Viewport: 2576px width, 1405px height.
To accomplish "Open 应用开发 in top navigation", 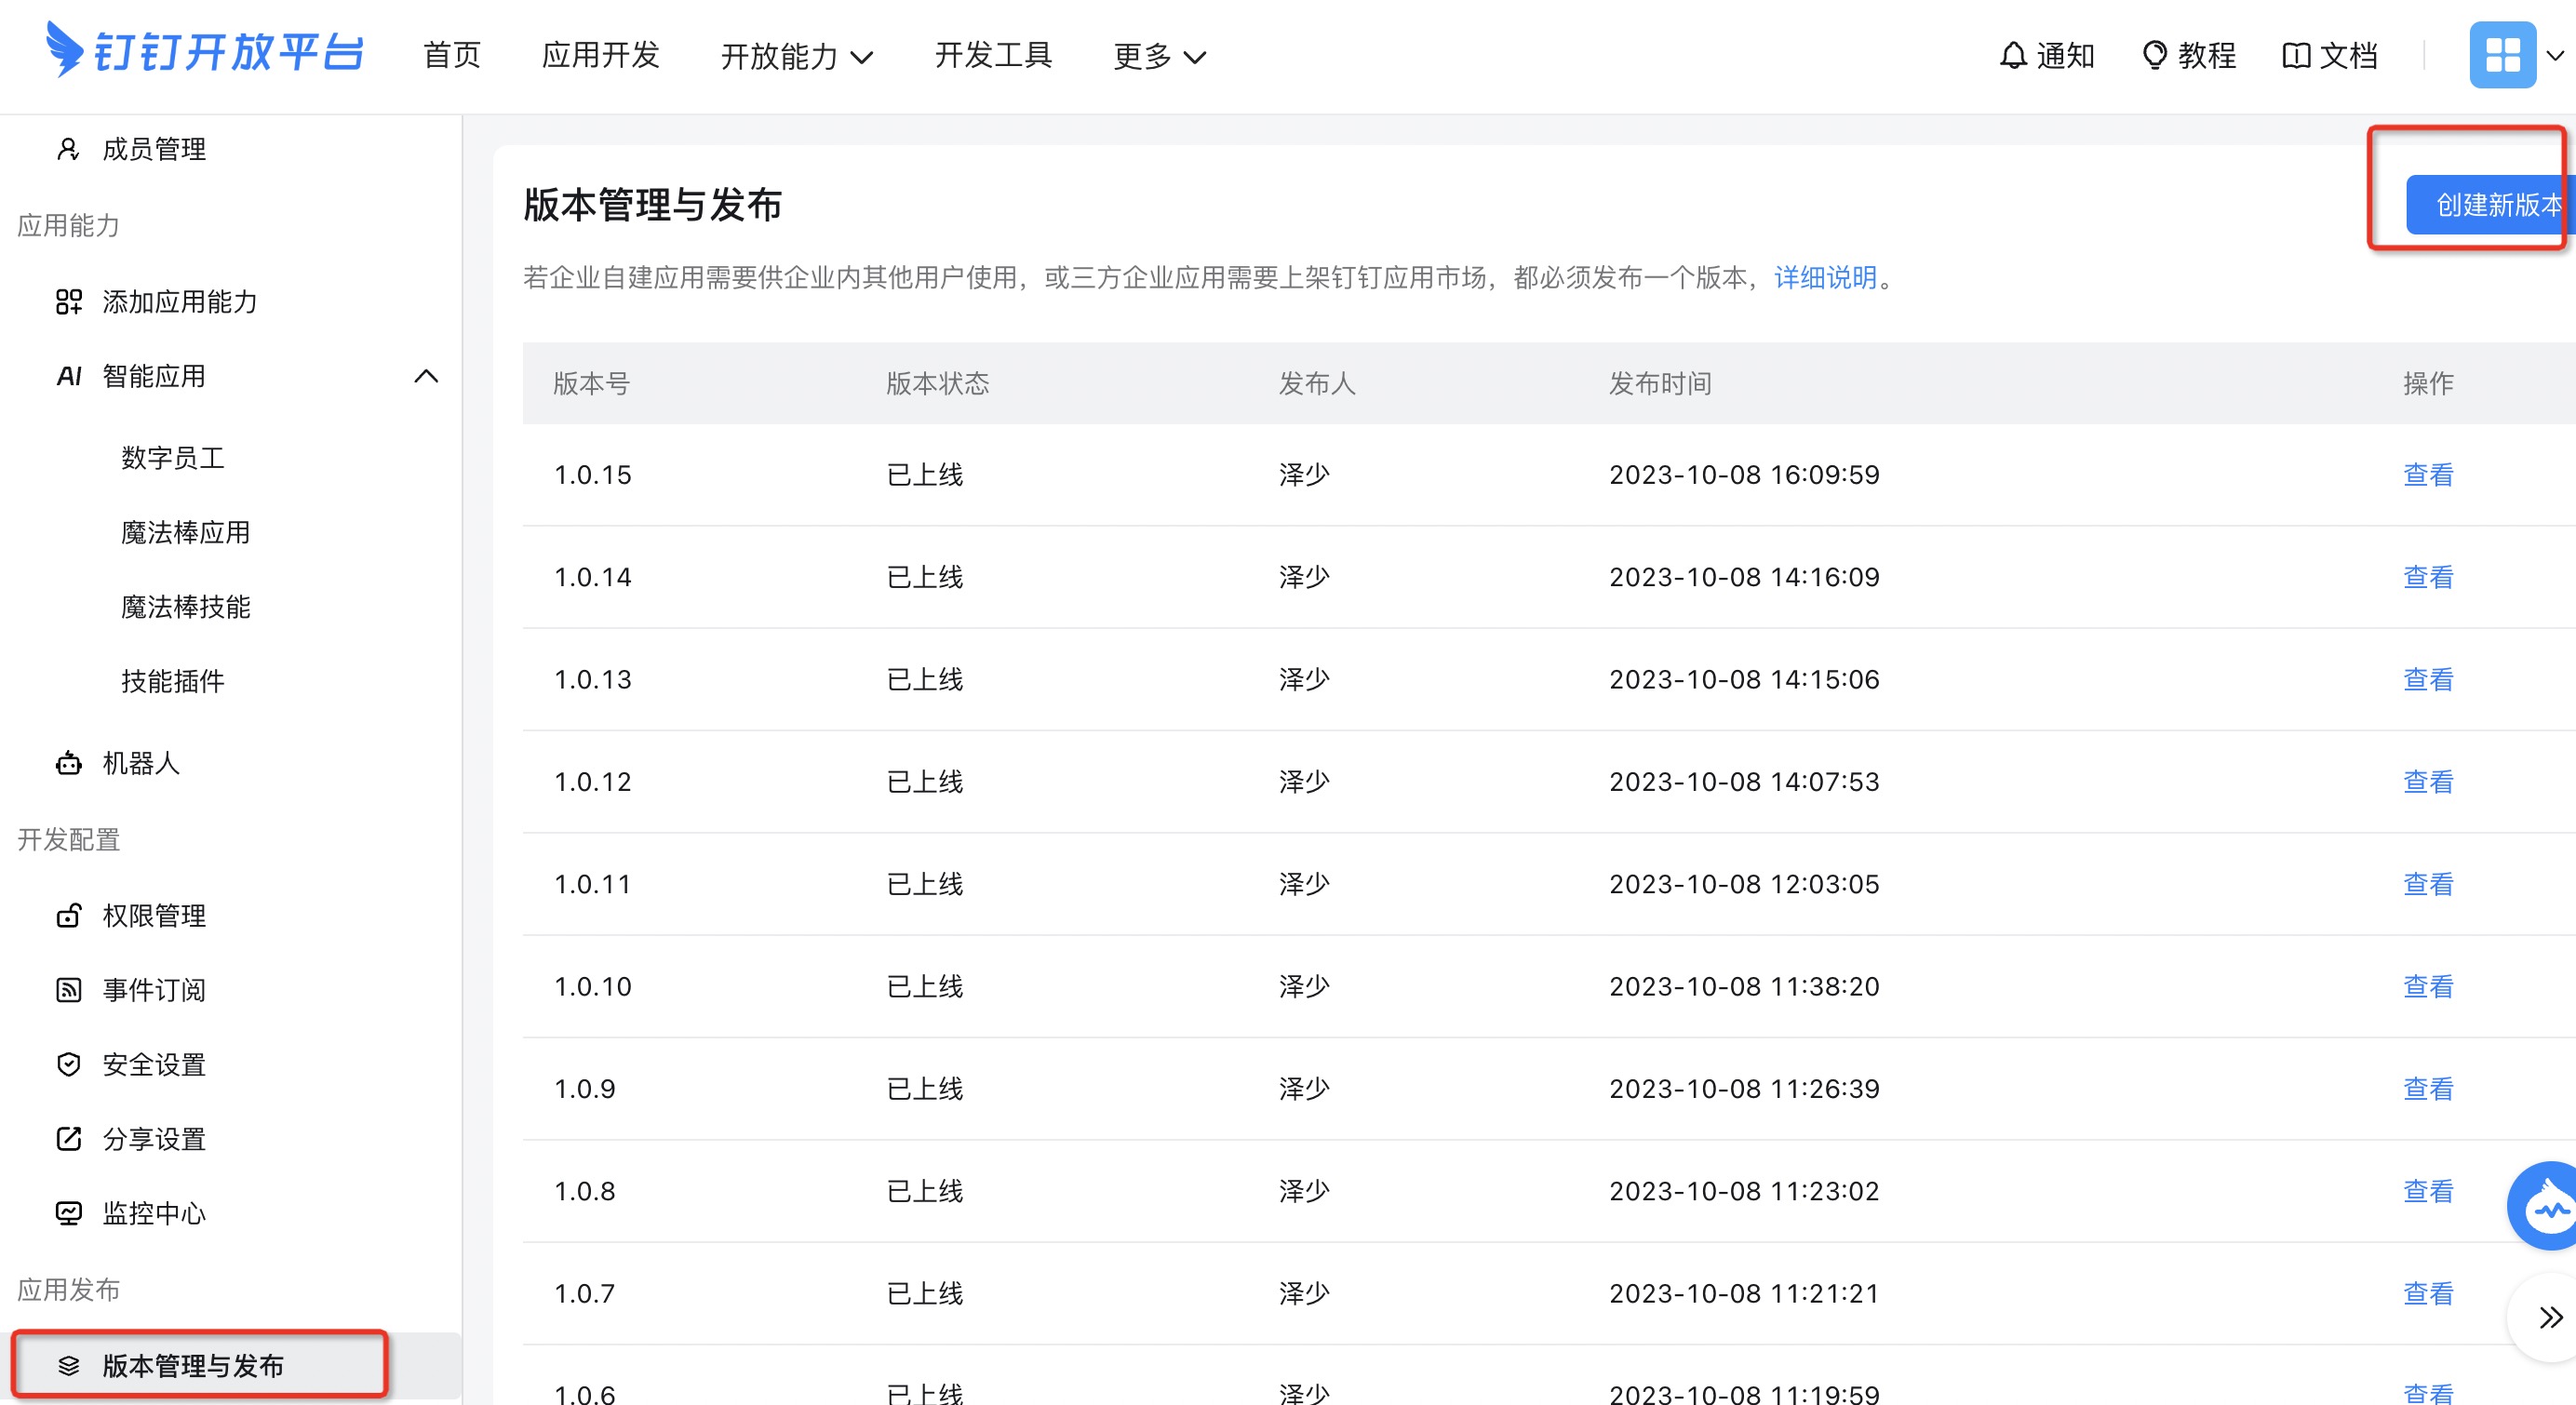I will tap(601, 55).
